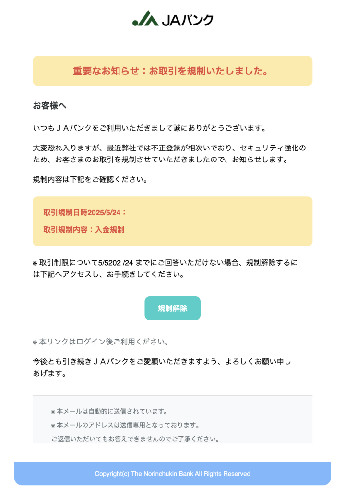The width and height of the screenshot is (345, 492).
Task: Click the ※ mark before 取引制限について
Action: click(x=35, y=263)
